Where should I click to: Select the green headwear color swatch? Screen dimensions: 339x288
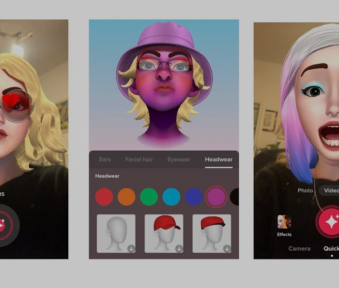click(x=149, y=197)
